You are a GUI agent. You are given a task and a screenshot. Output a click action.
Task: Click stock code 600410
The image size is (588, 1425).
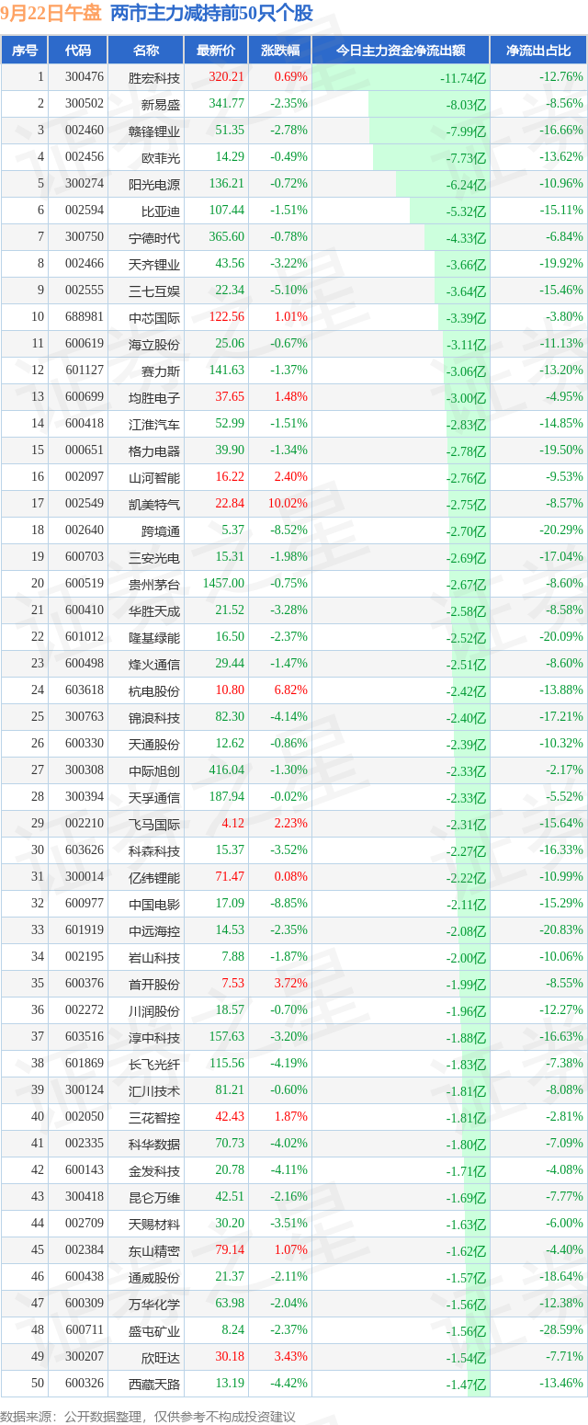pyautogui.click(x=85, y=610)
